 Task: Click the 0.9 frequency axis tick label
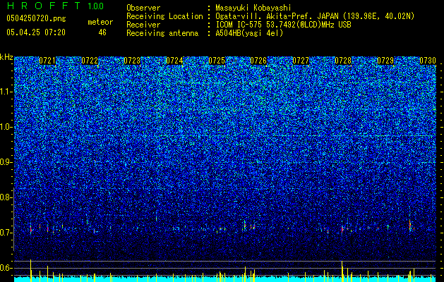click(6, 162)
